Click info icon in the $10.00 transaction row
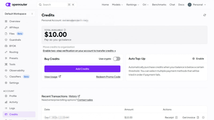214x120 pixels. tap(203, 117)
